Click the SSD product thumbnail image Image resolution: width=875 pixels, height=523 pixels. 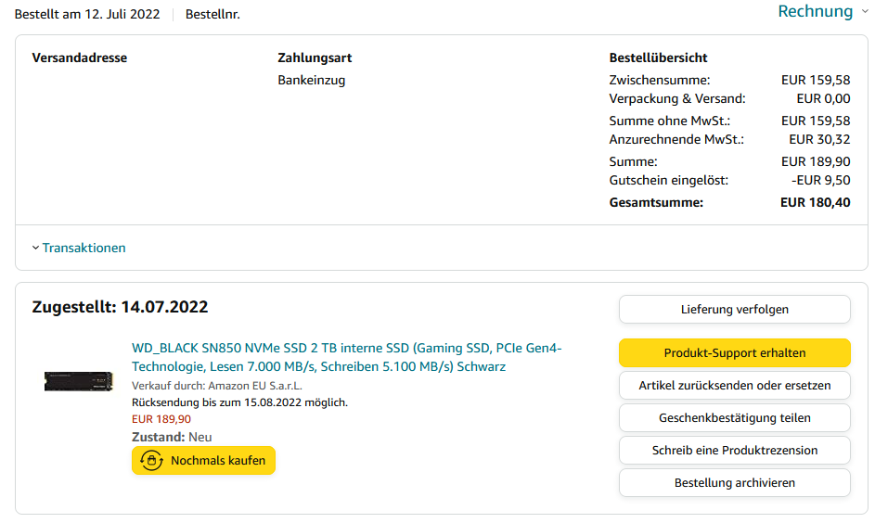pyautogui.click(x=78, y=380)
